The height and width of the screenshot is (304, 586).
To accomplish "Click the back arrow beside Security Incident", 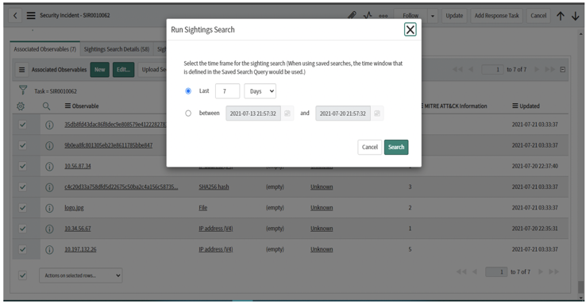I will tap(15, 16).
